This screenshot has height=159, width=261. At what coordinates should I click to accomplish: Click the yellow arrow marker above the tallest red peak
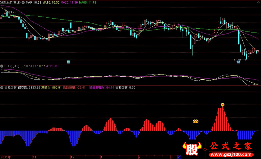tap(223, 105)
